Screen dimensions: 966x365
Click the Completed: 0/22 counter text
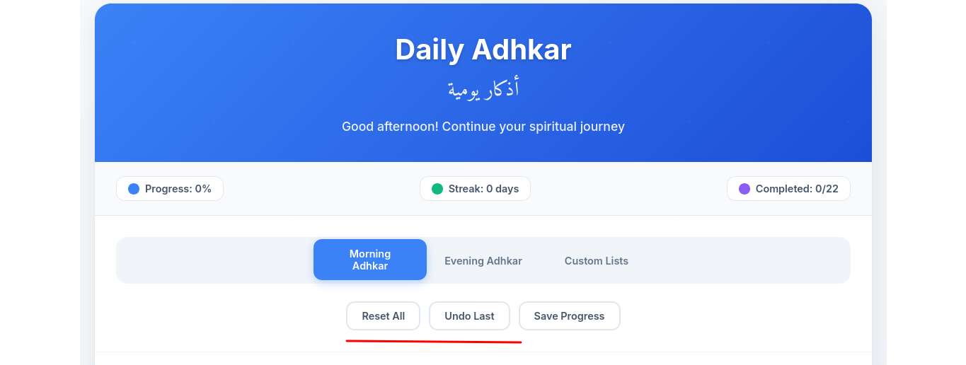pos(797,189)
